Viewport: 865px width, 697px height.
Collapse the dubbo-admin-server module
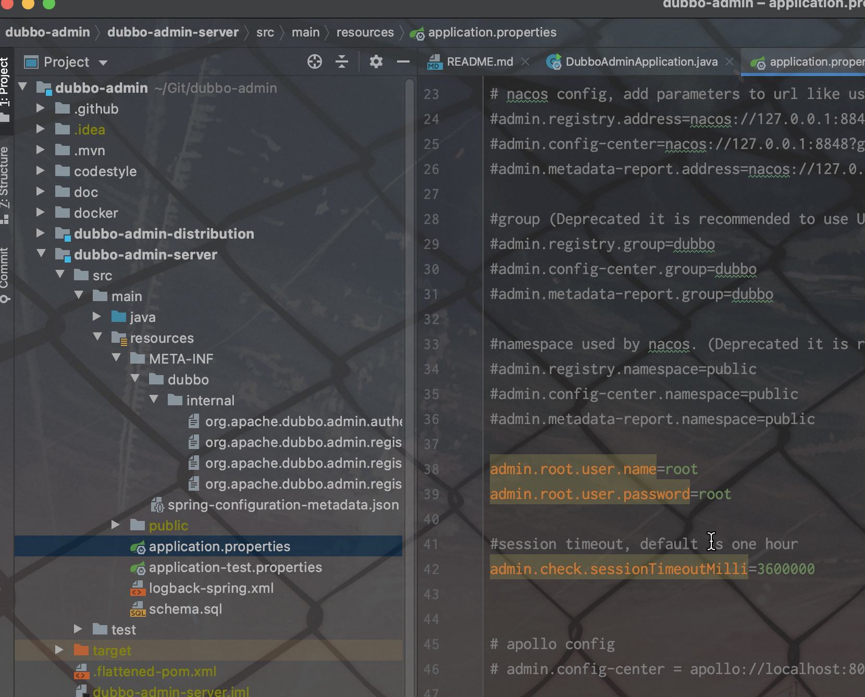pyautogui.click(x=41, y=254)
